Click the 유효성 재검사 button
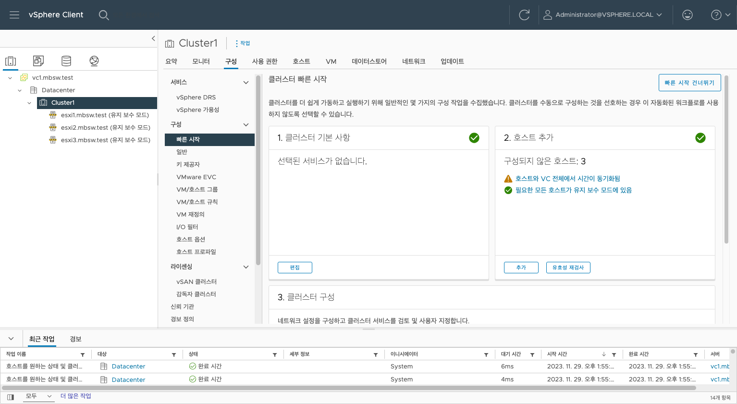Image resolution: width=737 pixels, height=404 pixels. tap(568, 268)
